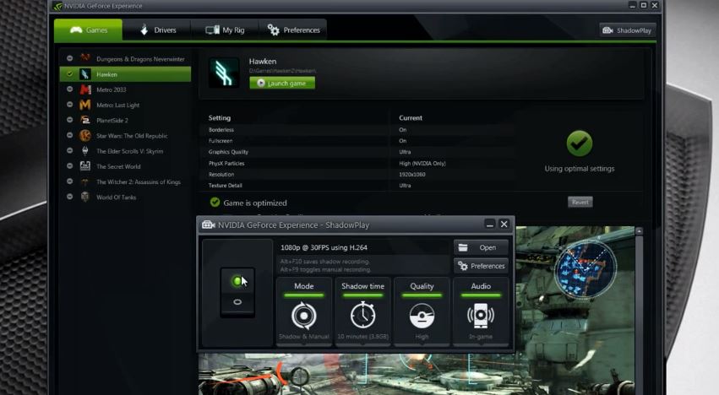Click the ShadowPlay window camera icon
This screenshot has width=719, height=395.
pyautogui.click(x=208, y=225)
